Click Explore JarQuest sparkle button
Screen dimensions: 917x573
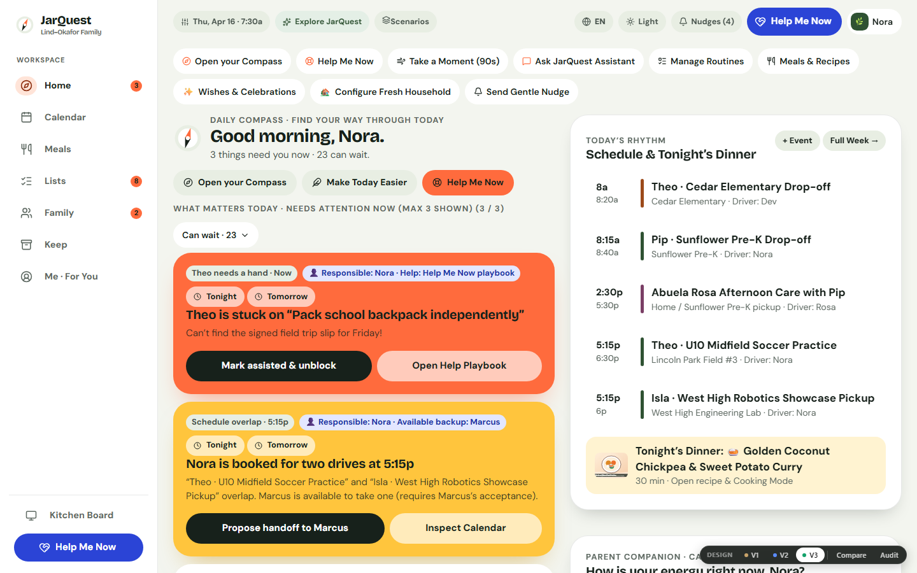tap(322, 22)
